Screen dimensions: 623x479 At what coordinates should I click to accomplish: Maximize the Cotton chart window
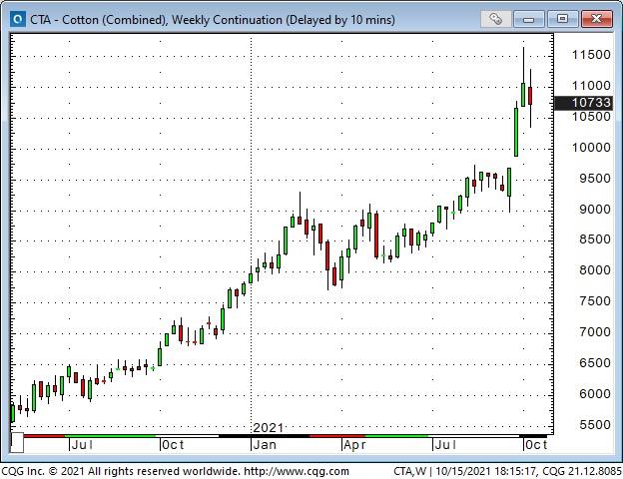[x=562, y=19]
